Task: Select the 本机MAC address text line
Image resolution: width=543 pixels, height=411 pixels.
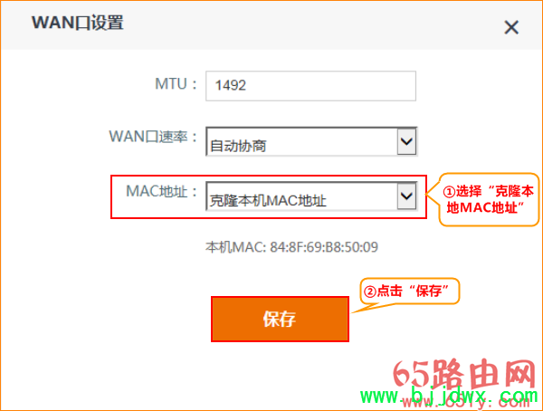Action: [291, 247]
